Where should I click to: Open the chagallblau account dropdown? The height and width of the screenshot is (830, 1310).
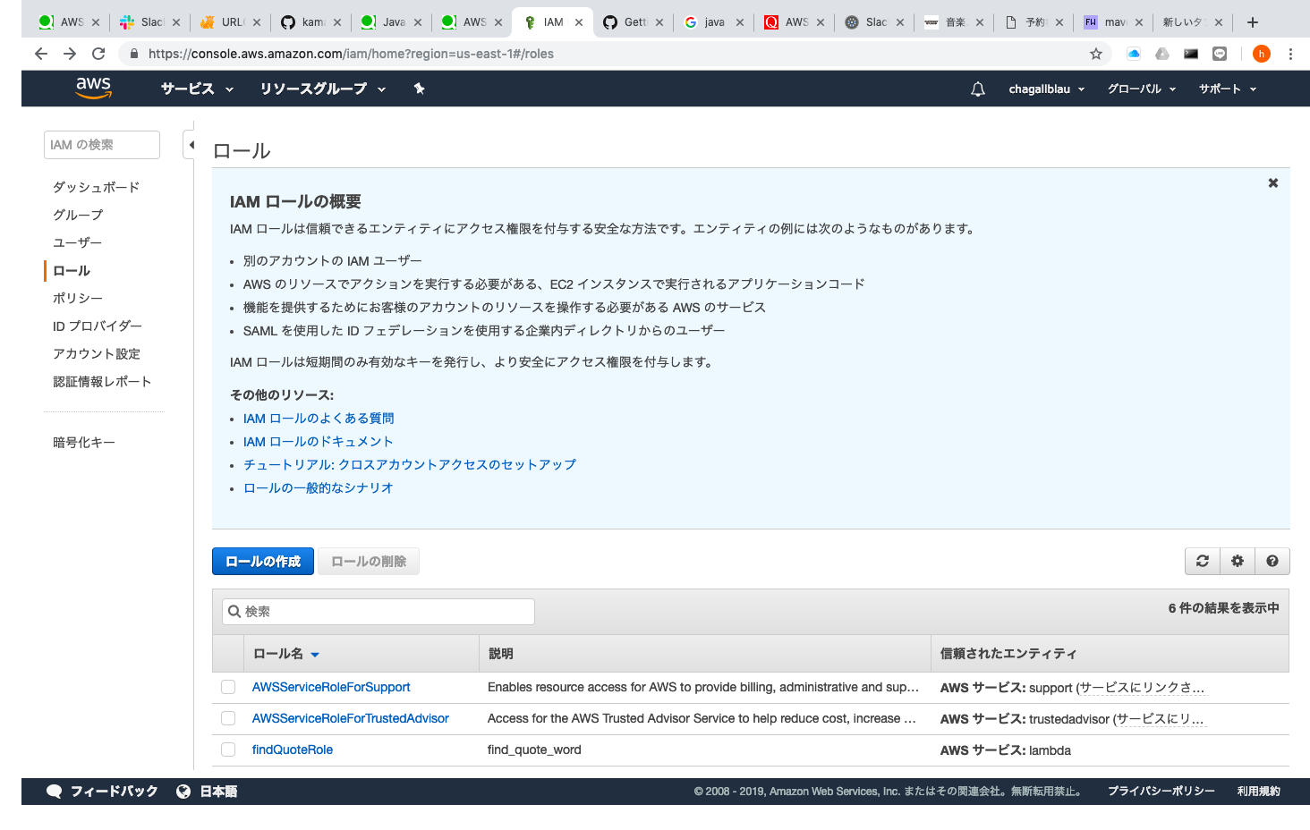[x=1047, y=89]
